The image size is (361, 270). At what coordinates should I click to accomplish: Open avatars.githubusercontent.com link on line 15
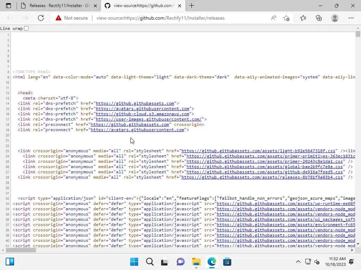(142, 109)
